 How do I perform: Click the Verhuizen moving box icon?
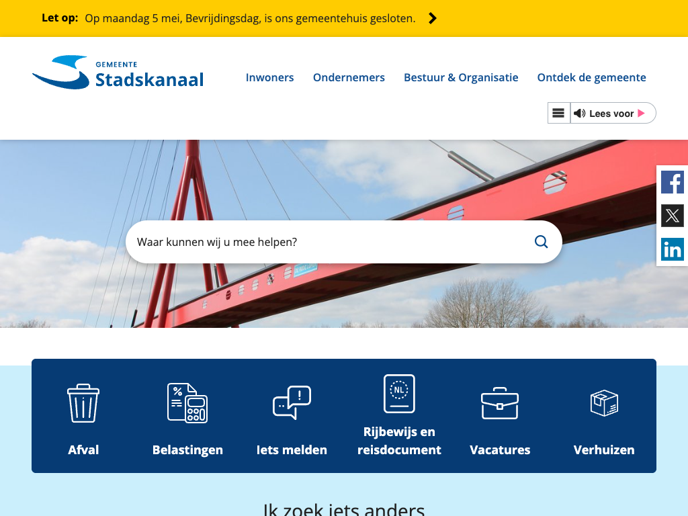click(x=604, y=402)
